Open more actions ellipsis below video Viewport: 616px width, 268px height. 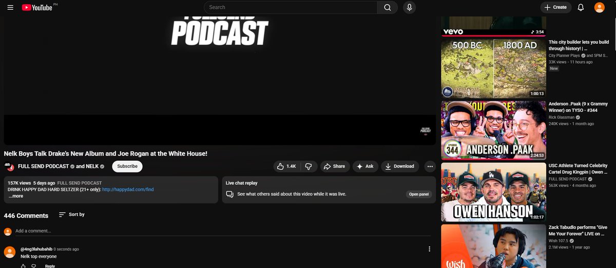[430, 166]
